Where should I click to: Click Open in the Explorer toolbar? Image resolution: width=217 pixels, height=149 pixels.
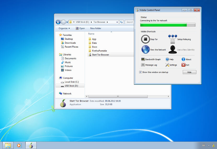coord(80,28)
